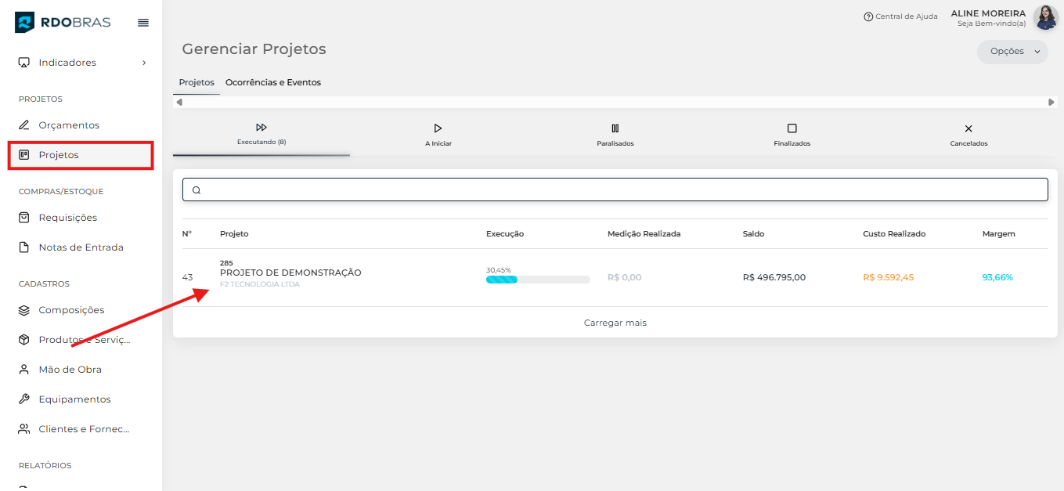Click the Central de Ajuda help link

[x=900, y=16]
